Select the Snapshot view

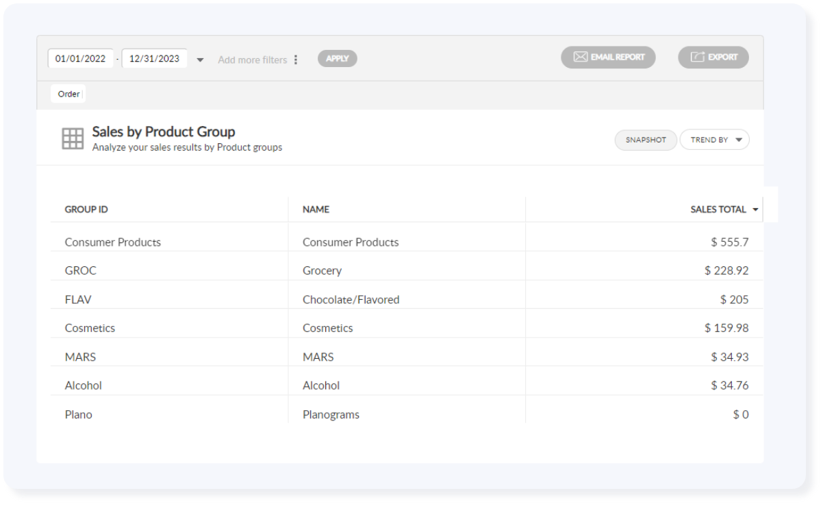pos(645,140)
